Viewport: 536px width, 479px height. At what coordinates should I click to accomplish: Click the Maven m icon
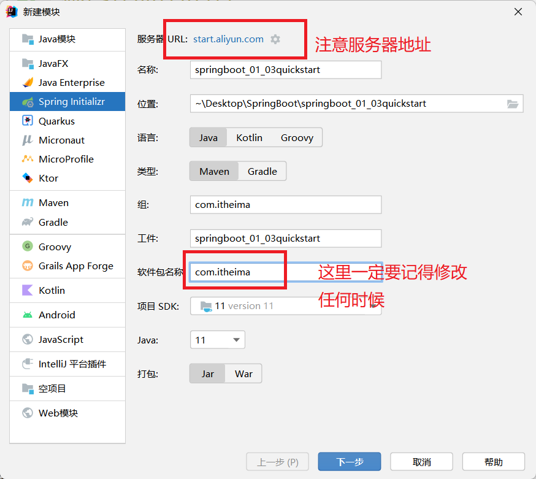[28, 203]
